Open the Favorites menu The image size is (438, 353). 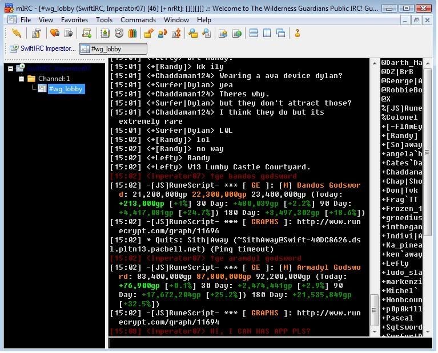point(74,20)
